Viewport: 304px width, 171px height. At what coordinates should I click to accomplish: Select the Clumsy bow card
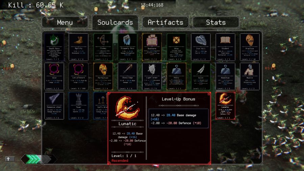click(103, 47)
